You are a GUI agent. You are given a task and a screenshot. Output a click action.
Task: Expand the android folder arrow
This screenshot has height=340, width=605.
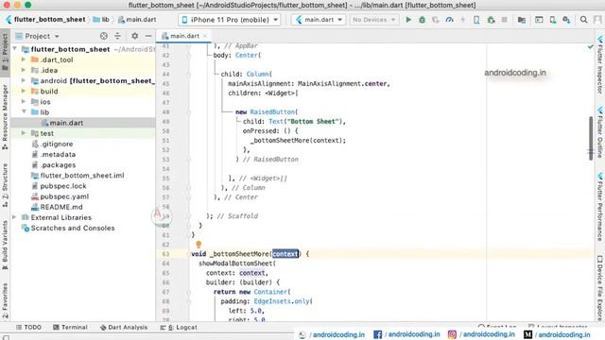coord(24,80)
